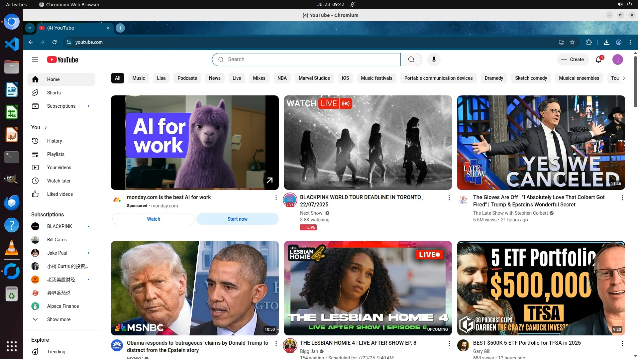The width and height of the screenshot is (638, 359).
Task: Toggle the Ubuntu do-not-disturb bell indicator
Action: click(353, 4)
